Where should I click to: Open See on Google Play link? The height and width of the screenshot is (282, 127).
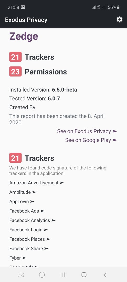pyautogui.click(x=91, y=140)
